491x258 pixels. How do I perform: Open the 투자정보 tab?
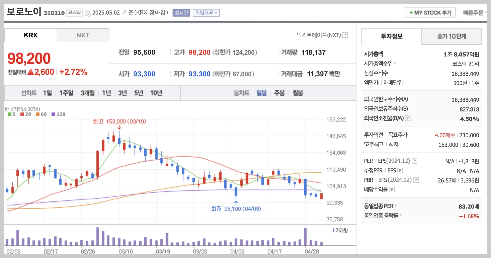pyautogui.click(x=392, y=36)
